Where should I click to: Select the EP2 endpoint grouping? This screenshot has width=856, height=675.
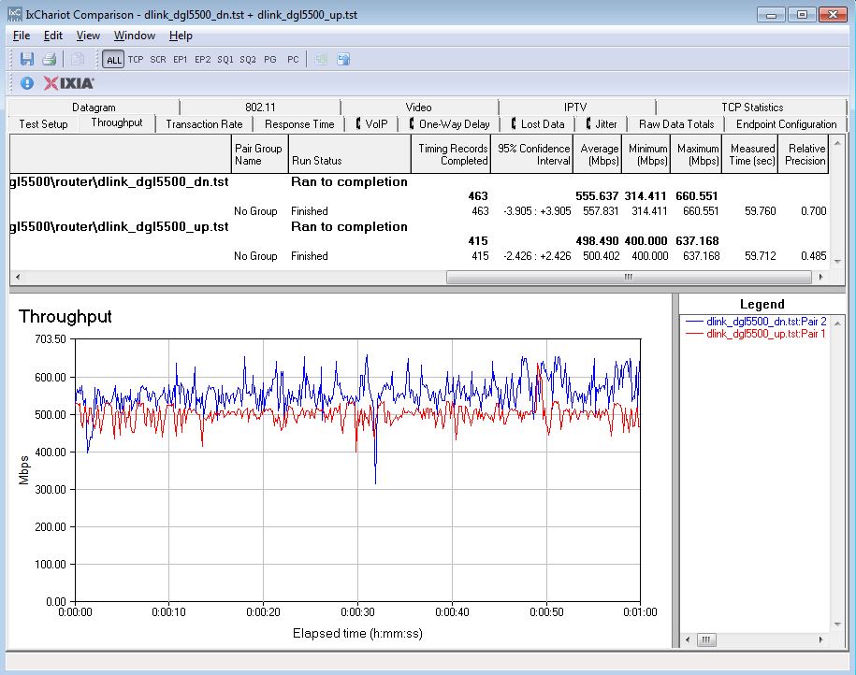[202, 60]
